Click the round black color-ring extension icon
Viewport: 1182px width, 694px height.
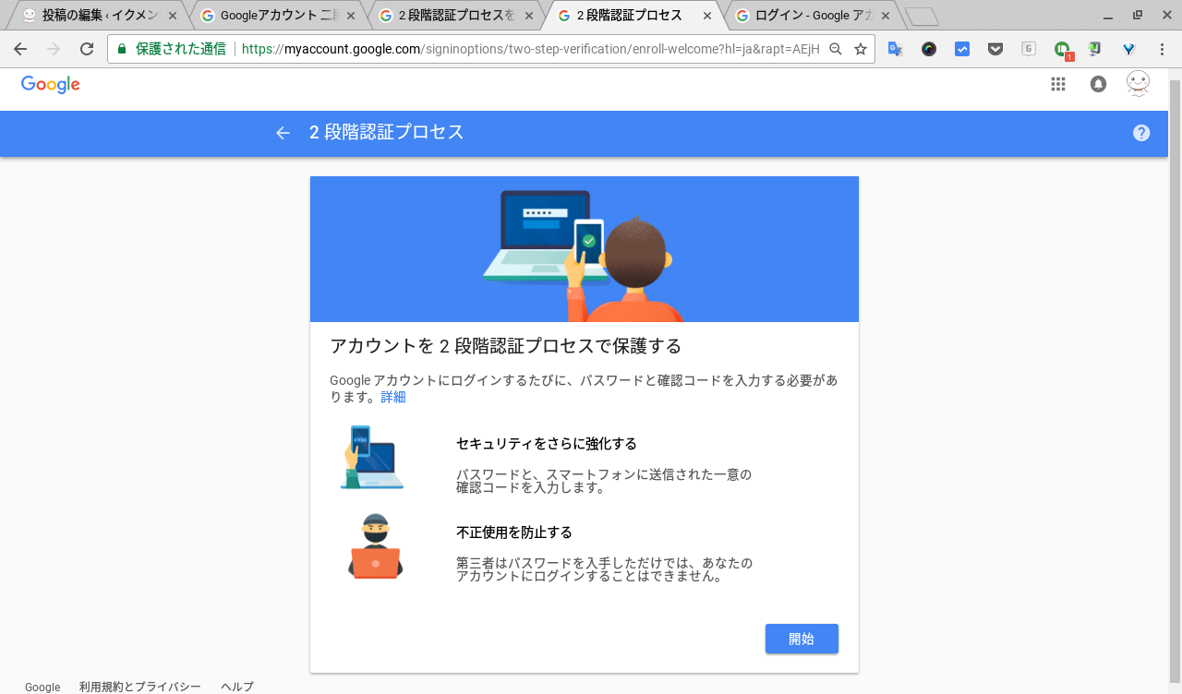pyautogui.click(x=929, y=49)
